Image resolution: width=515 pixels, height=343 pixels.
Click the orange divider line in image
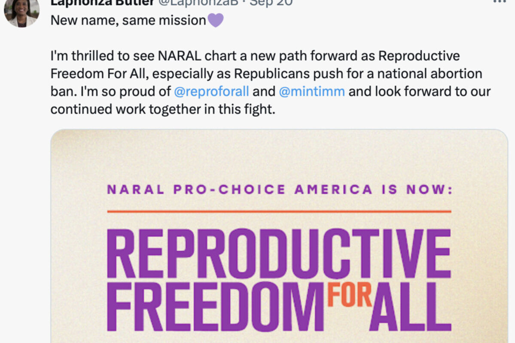279,211
